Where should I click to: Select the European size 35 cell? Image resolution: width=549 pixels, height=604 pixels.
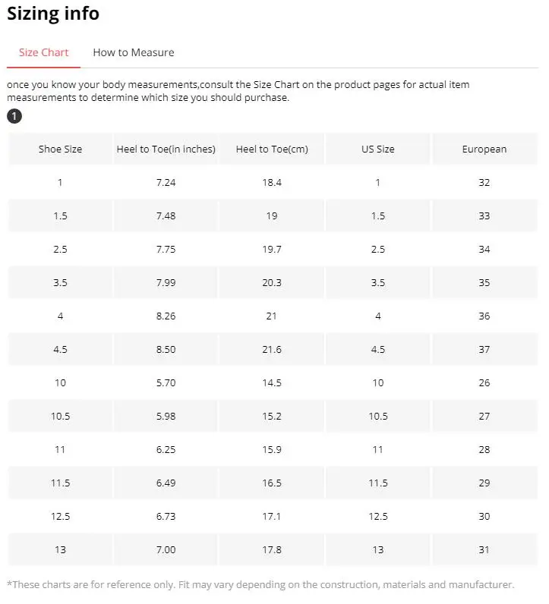tap(484, 283)
